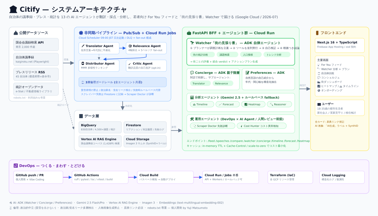The image size is (378, 216).
Task: Click the tools icon beside 運用エージェント
Action: pos(192,119)
